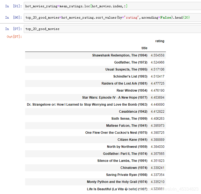Click the title index header
The width and height of the screenshot is (201, 194).
144,48
